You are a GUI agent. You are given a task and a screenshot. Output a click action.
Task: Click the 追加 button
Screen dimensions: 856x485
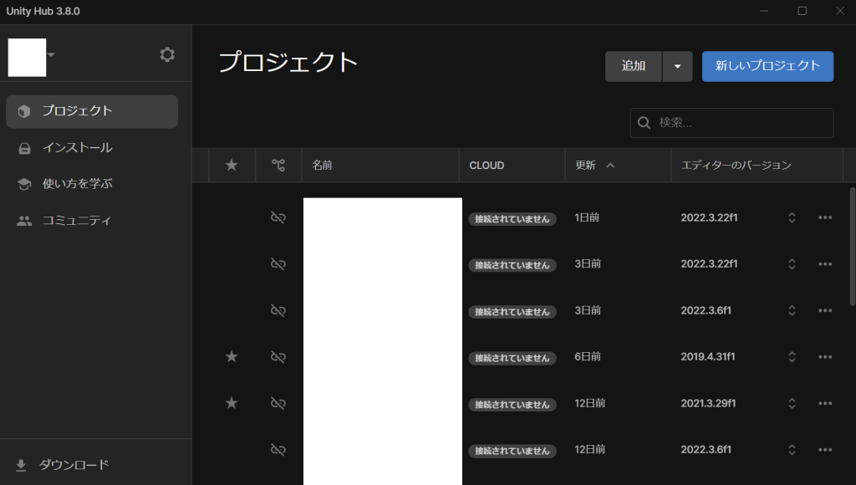pos(634,67)
